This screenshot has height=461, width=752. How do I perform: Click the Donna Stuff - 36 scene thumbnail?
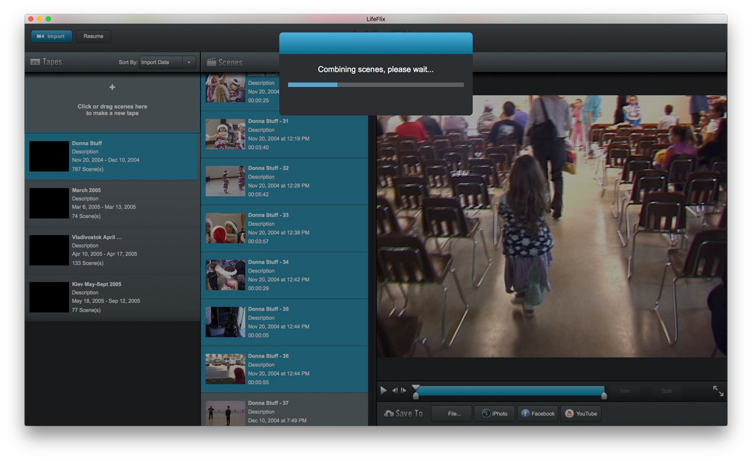[x=225, y=369]
